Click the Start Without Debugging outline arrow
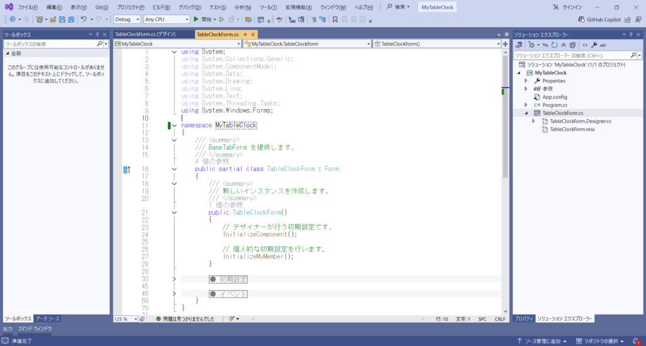This screenshot has width=646, height=346. [x=221, y=20]
